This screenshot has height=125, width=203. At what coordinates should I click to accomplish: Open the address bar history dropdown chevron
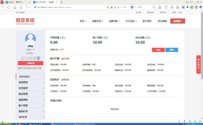[122, 7]
